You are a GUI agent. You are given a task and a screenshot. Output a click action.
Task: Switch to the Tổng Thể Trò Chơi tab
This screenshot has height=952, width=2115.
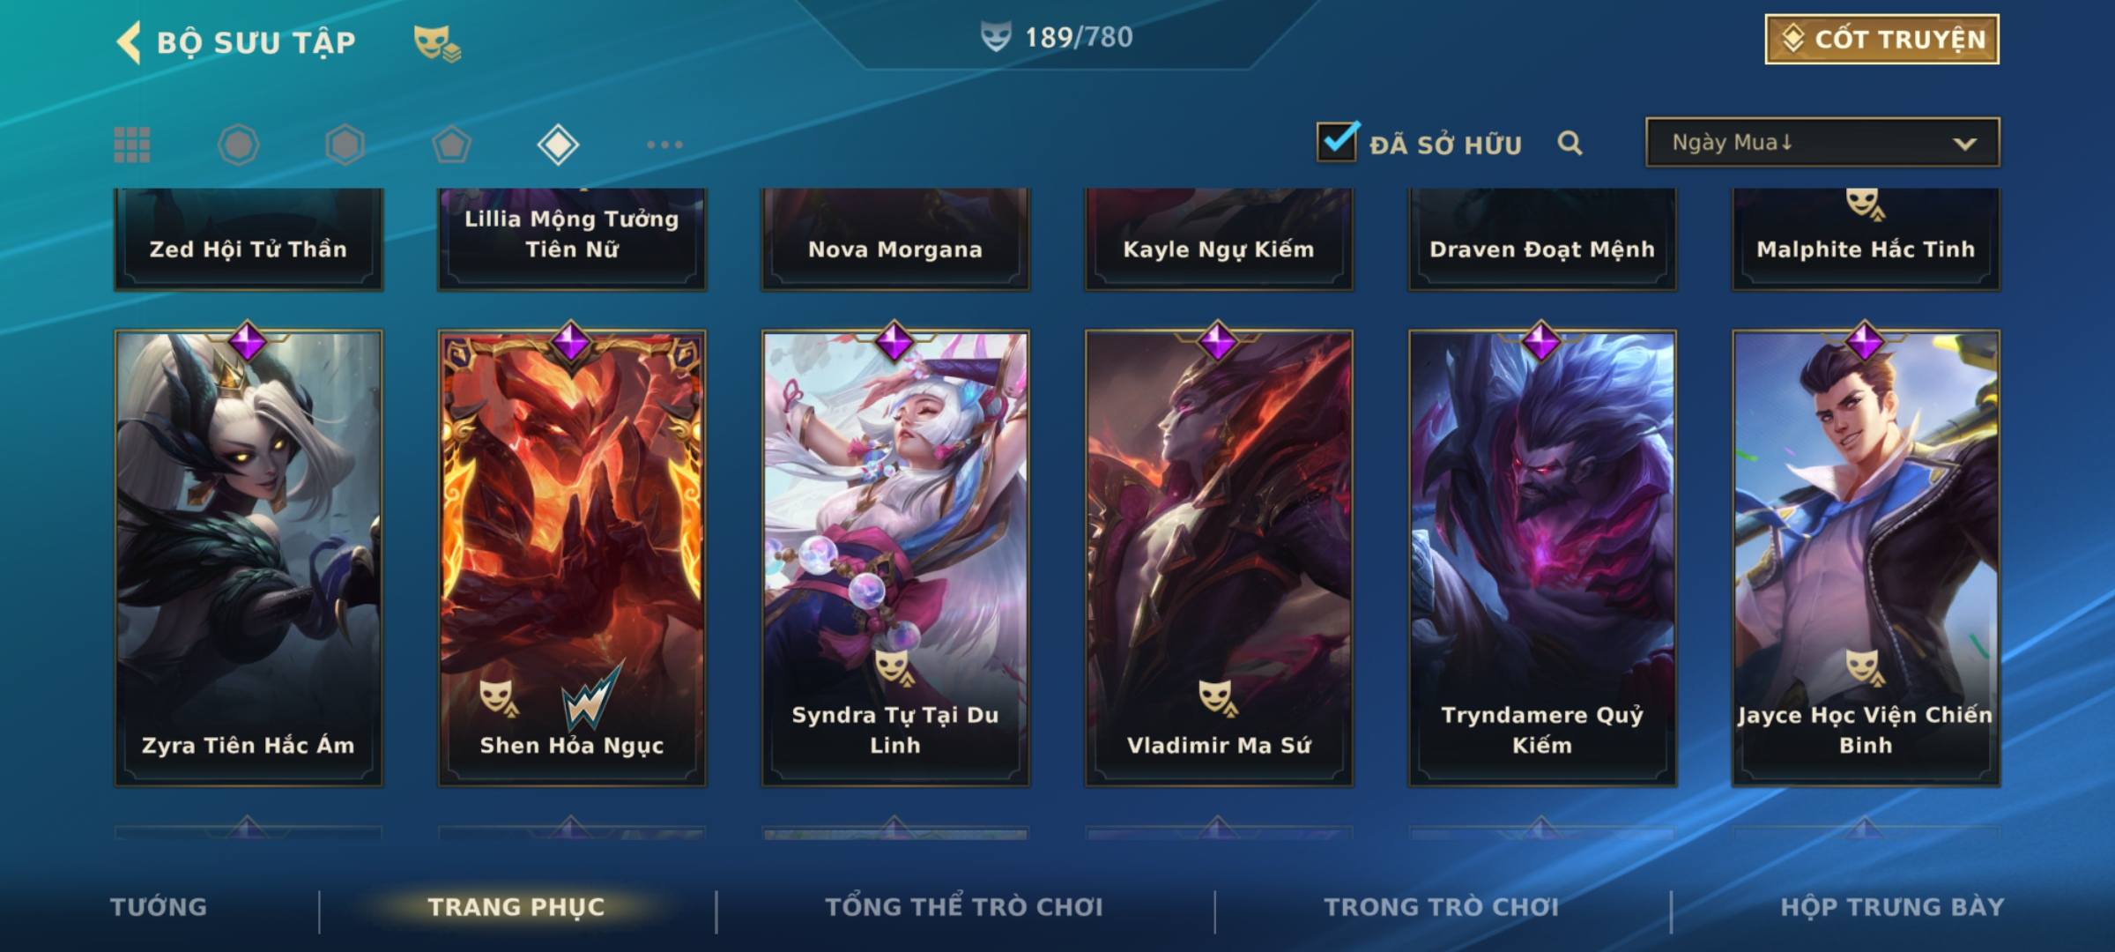coord(964,907)
